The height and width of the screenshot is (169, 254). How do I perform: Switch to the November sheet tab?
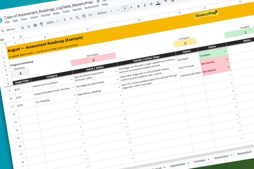point(221,157)
